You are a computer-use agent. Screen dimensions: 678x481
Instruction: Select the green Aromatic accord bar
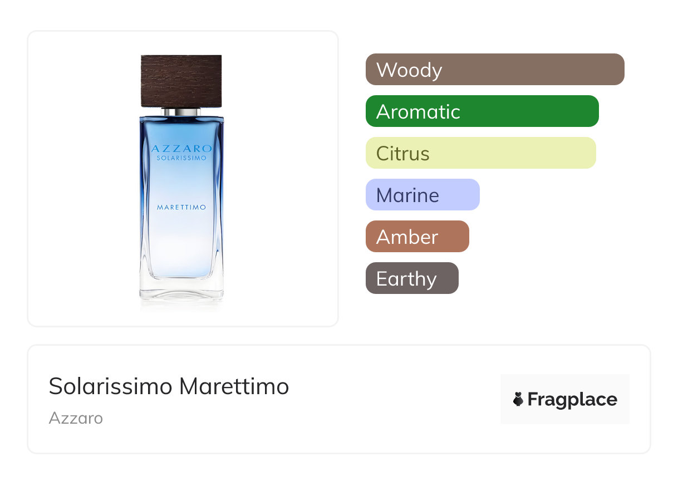[x=482, y=111]
